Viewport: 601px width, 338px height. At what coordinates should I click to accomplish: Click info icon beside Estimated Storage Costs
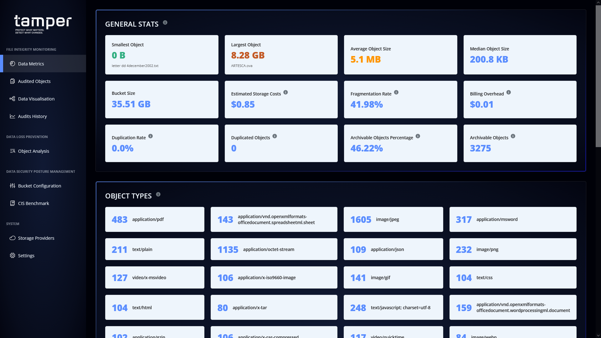pos(285,92)
